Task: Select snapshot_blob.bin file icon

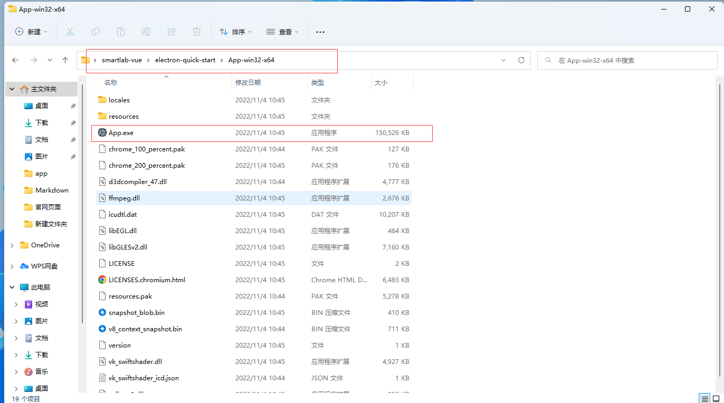Action: 102,312
